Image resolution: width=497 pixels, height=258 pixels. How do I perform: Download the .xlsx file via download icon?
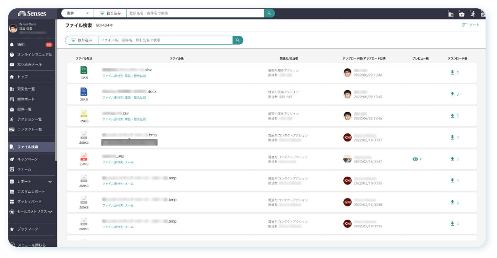pyautogui.click(x=452, y=72)
